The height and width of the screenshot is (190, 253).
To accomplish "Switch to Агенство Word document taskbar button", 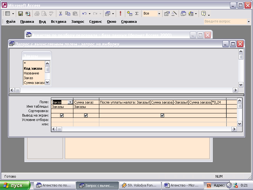I will click(x=182, y=185).
